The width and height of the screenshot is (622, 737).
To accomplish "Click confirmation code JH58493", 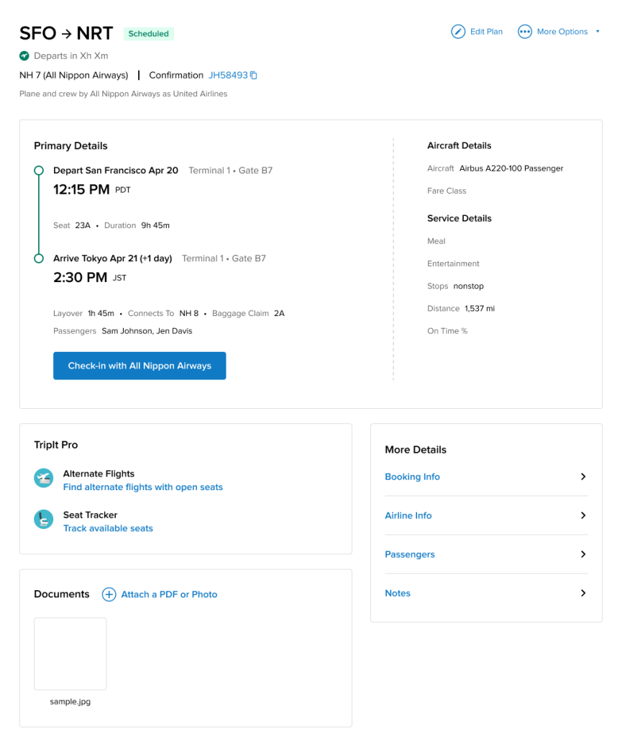I will pos(227,76).
